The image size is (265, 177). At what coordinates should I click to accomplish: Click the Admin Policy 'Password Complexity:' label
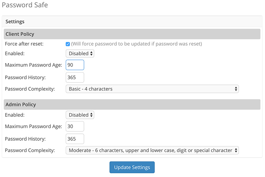30,150
